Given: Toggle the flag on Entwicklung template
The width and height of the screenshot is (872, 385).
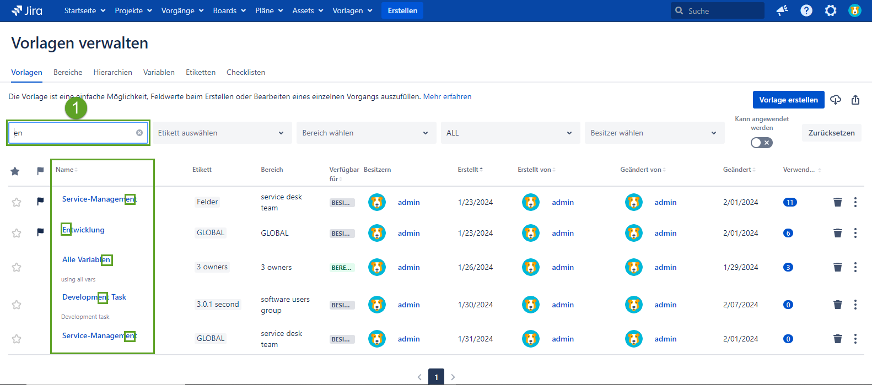Looking at the screenshot, I should click(40, 232).
